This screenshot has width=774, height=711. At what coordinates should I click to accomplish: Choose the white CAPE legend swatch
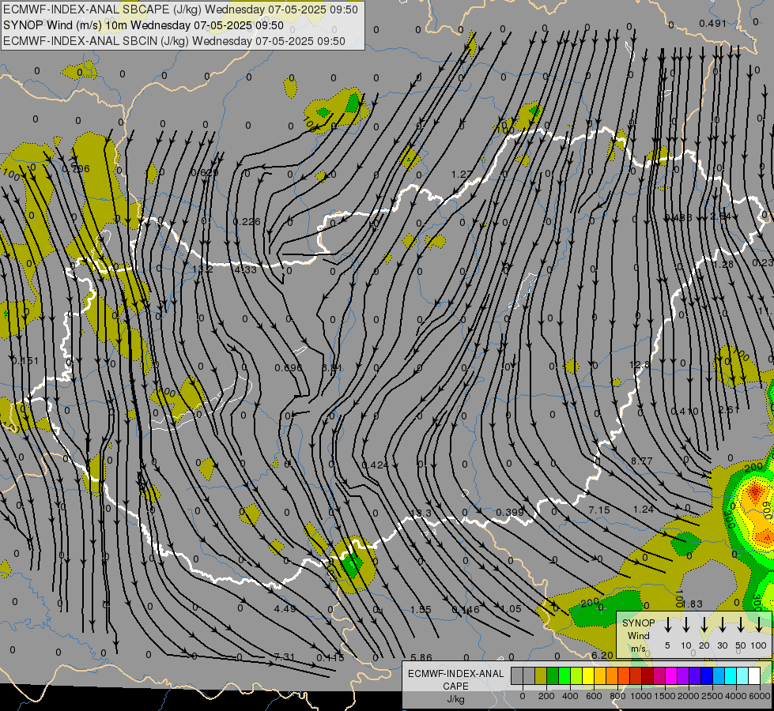pyautogui.click(x=753, y=676)
